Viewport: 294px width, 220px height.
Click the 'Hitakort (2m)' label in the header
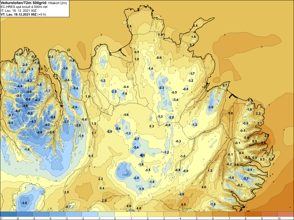point(57,3)
